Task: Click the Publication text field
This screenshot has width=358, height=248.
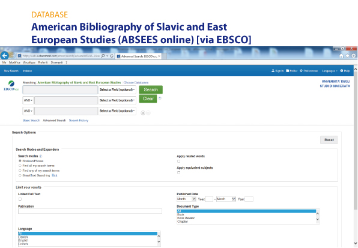Action: click(x=90, y=211)
